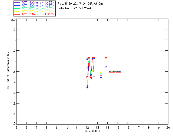Click y-axis tick label 1.1
The width and height of the screenshot is (173, 138).
click(x=13, y=114)
